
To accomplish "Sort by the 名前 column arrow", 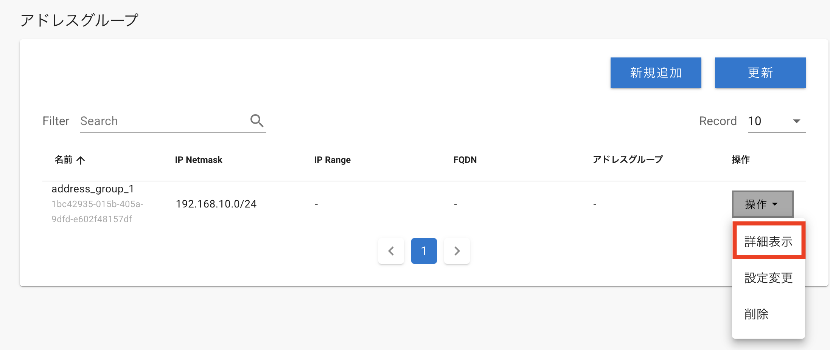I will [x=81, y=160].
